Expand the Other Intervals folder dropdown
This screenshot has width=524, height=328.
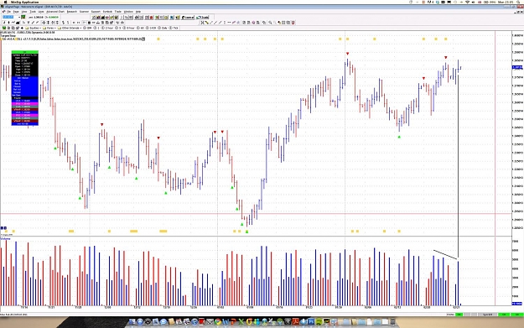coord(80,28)
